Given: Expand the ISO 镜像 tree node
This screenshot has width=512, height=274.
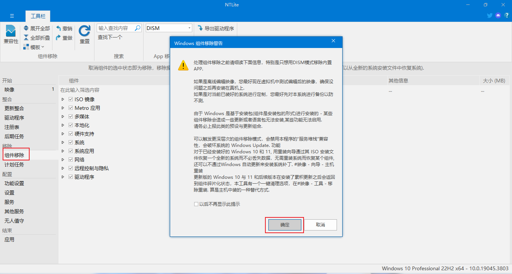Looking at the screenshot, I should tap(63, 99).
